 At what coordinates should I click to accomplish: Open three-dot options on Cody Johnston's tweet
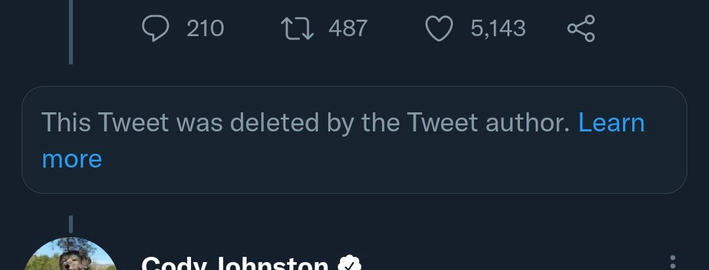coord(672,263)
